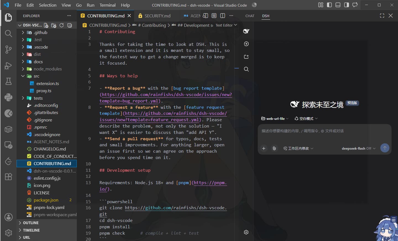Open DSH settings gear at strip bottom
This screenshot has height=241, width=398.
(x=246, y=232)
